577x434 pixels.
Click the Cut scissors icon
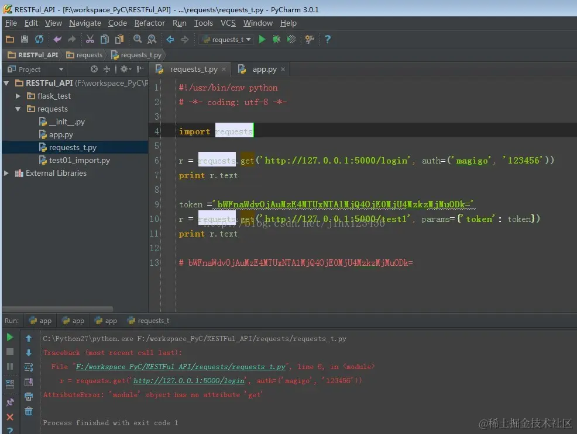click(x=90, y=39)
